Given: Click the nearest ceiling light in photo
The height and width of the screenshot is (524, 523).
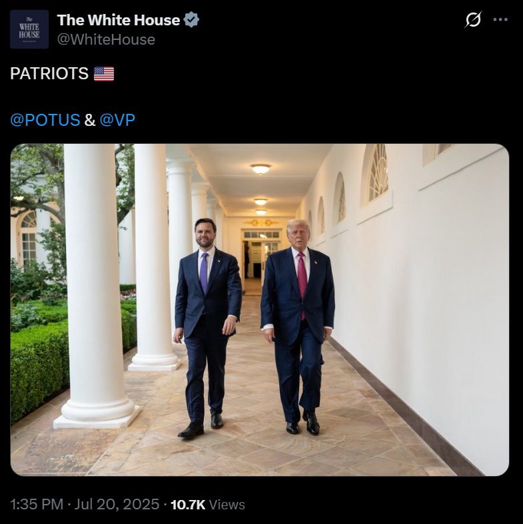Looking at the screenshot, I should [x=261, y=168].
